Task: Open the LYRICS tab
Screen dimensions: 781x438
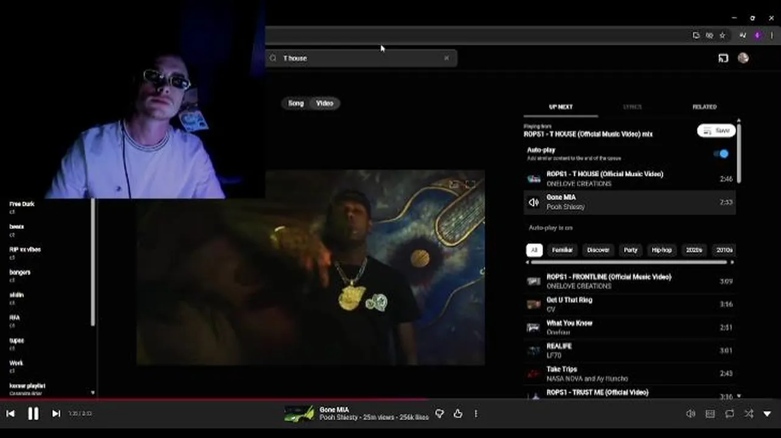Action: point(633,107)
